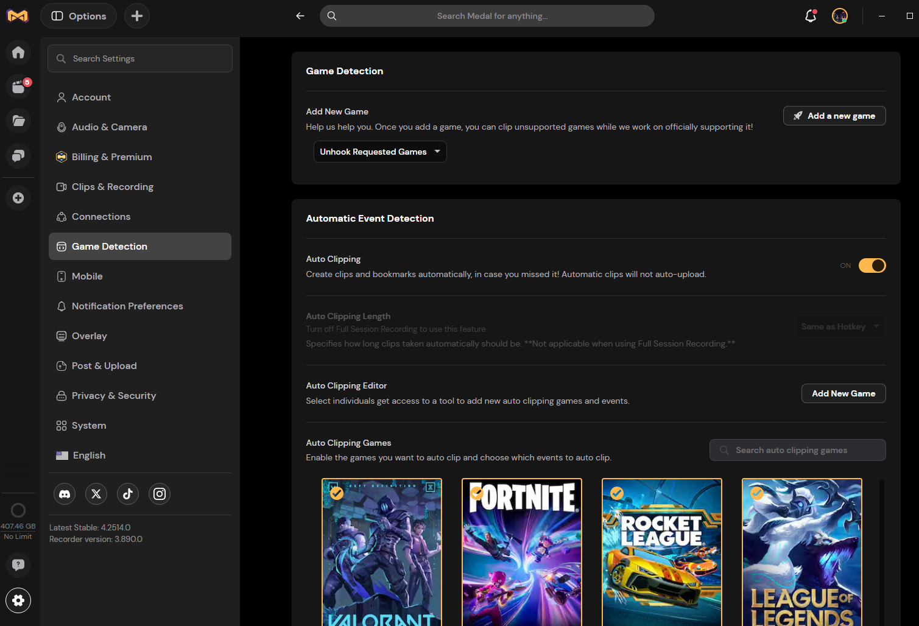The height and width of the screenshot is (626, 919).
Task: Open Discord social link
Action: pyautogui.click(x=65, y=494)
